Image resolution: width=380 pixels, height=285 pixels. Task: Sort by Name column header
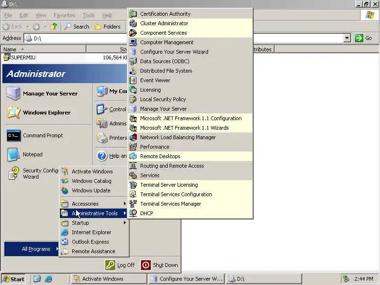pos(44,49)
